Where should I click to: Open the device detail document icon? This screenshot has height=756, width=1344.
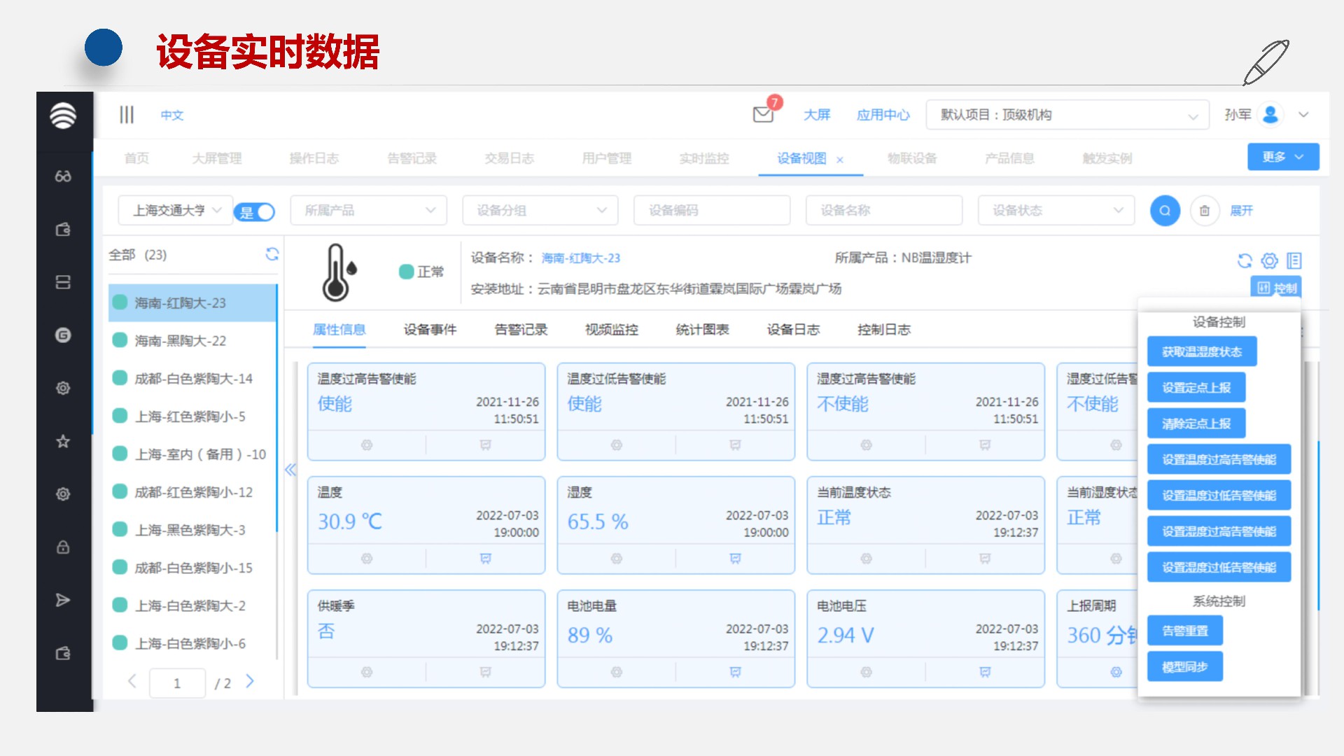1294,261
